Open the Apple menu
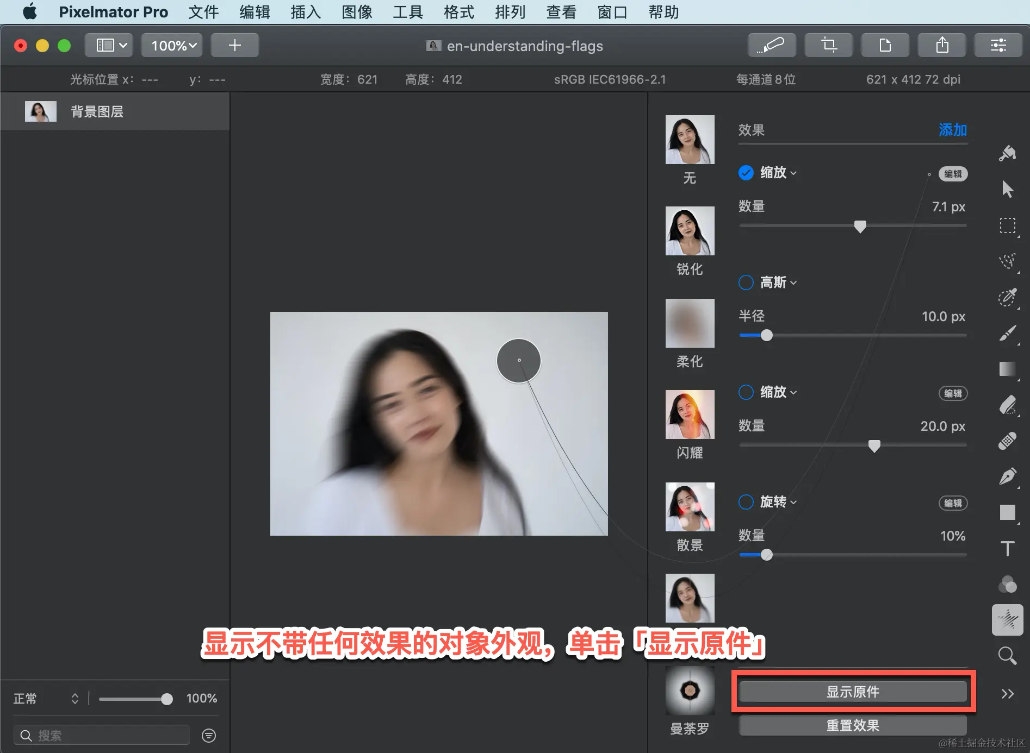Image resolution: width=1030 pixels, height=753 pixels. [x=30, y=11]
